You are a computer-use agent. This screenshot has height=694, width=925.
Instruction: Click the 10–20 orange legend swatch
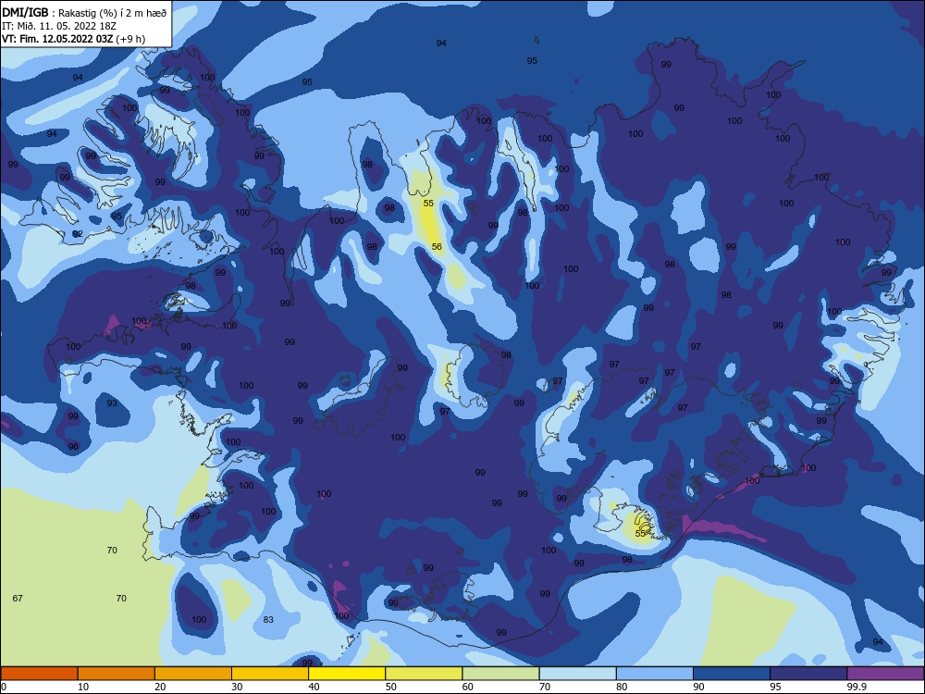pyautogui.click(x=117, y=674)
